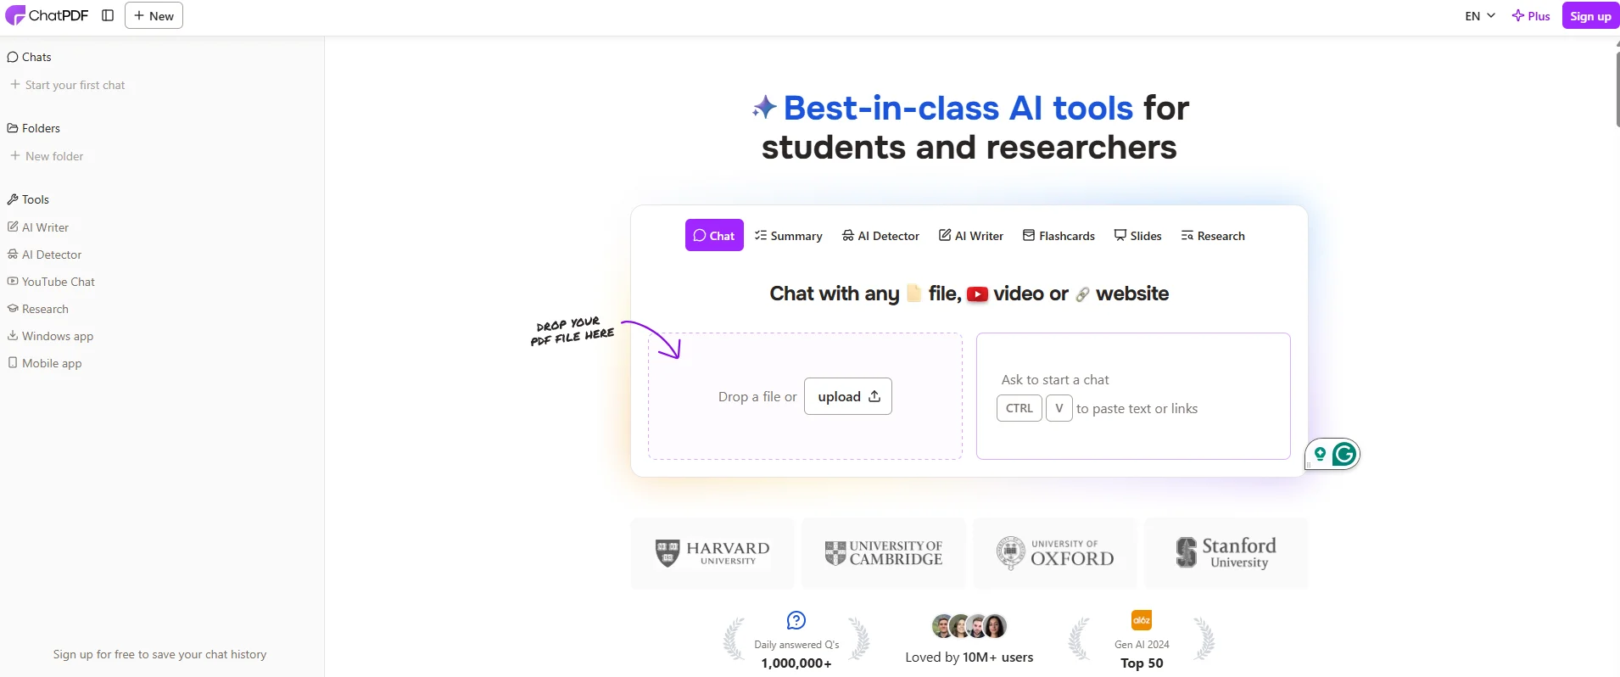
Task: Click the page vertical scrollbar
Action: [1617, 85]
